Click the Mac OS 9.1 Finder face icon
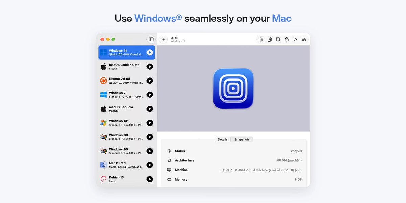Screen dimensions: 406x203 (x=104, y=165)
